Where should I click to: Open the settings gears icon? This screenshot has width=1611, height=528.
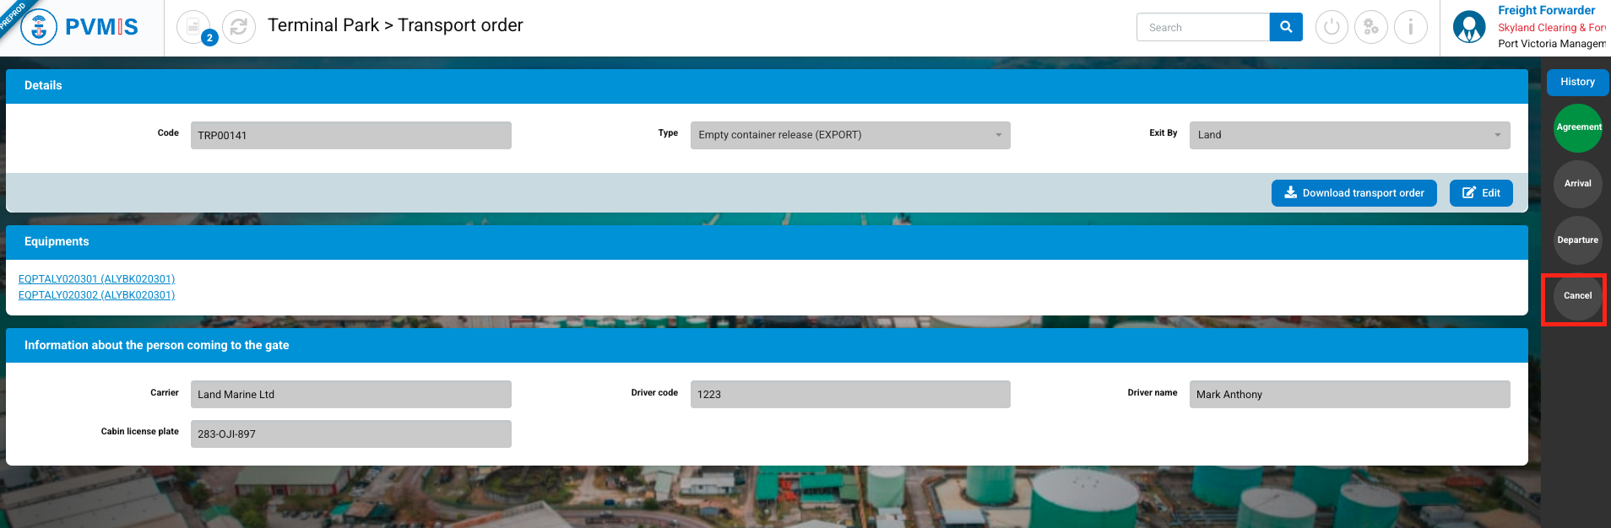tap(1370, 27)
